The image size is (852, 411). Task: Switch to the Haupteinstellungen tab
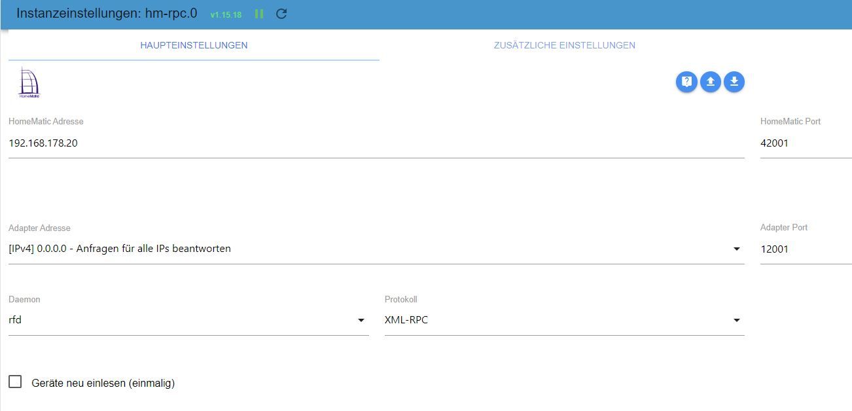[x=194, y=46]
